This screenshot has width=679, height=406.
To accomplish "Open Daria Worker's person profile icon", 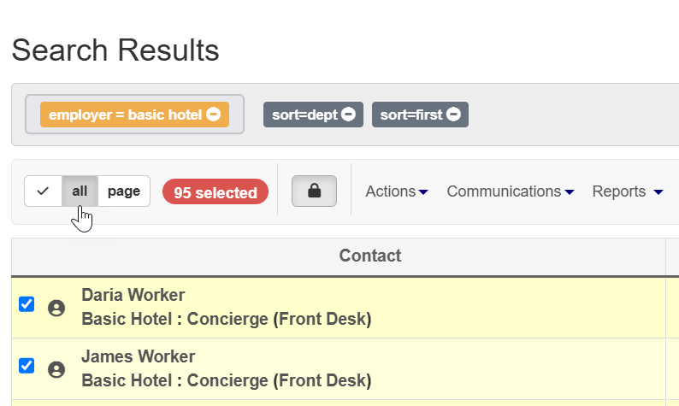I will point(56,309).
